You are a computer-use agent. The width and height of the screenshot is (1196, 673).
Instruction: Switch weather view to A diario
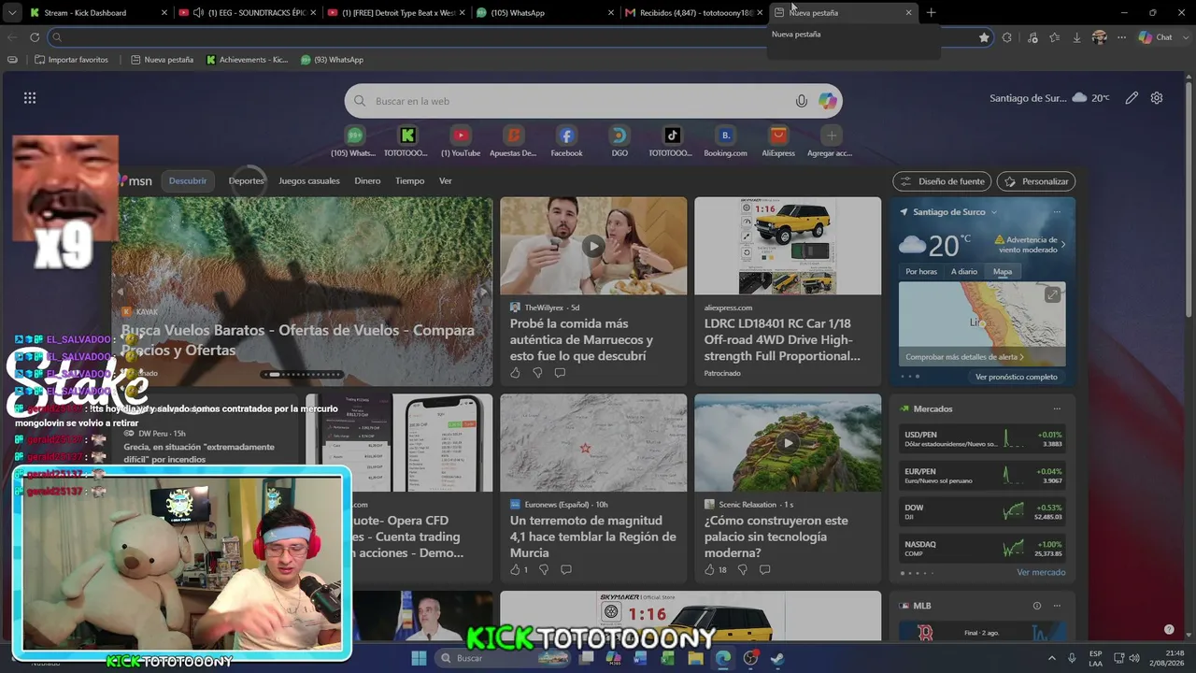pos(964,272)
